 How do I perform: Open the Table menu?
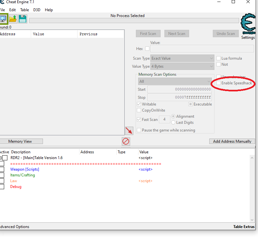tap(24, 10)
